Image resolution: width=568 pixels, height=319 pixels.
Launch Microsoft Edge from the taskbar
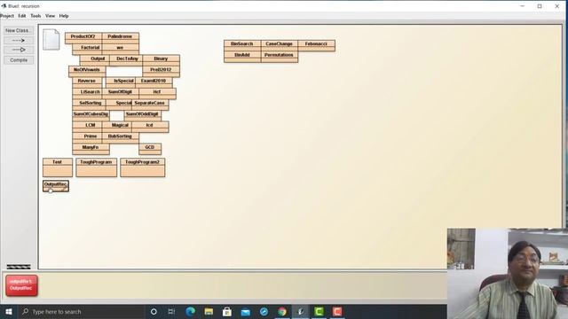tap(191, 311)
